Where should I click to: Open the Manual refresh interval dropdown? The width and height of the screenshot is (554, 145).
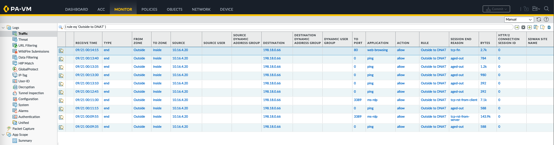click(519, 19)
